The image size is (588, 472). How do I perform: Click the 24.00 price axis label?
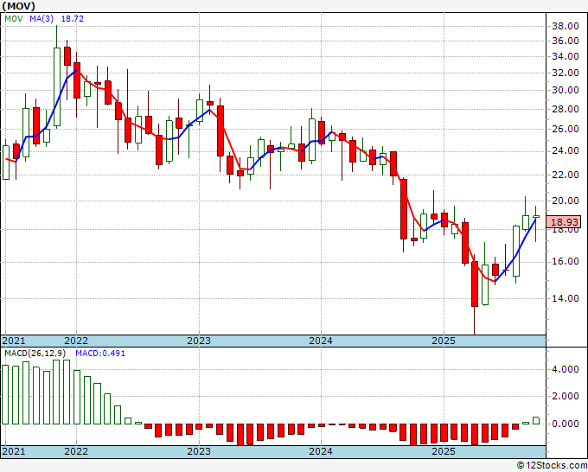coord(566,150)
